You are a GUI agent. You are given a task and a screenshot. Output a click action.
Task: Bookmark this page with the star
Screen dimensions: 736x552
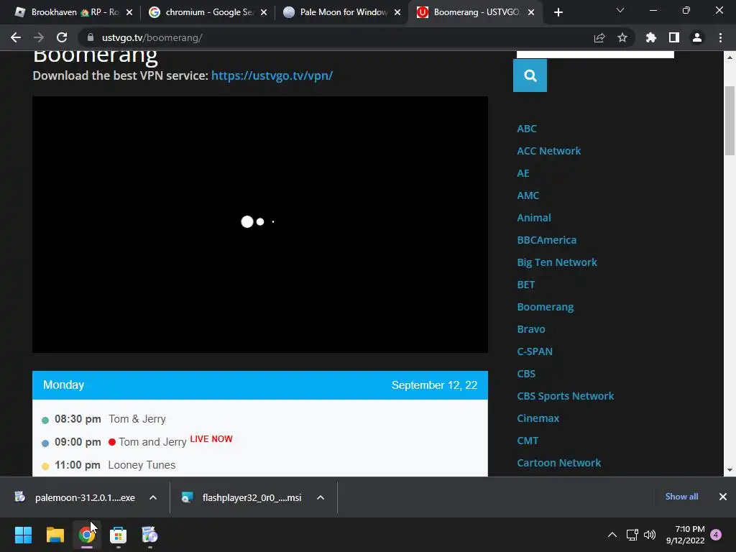point(622,37)
